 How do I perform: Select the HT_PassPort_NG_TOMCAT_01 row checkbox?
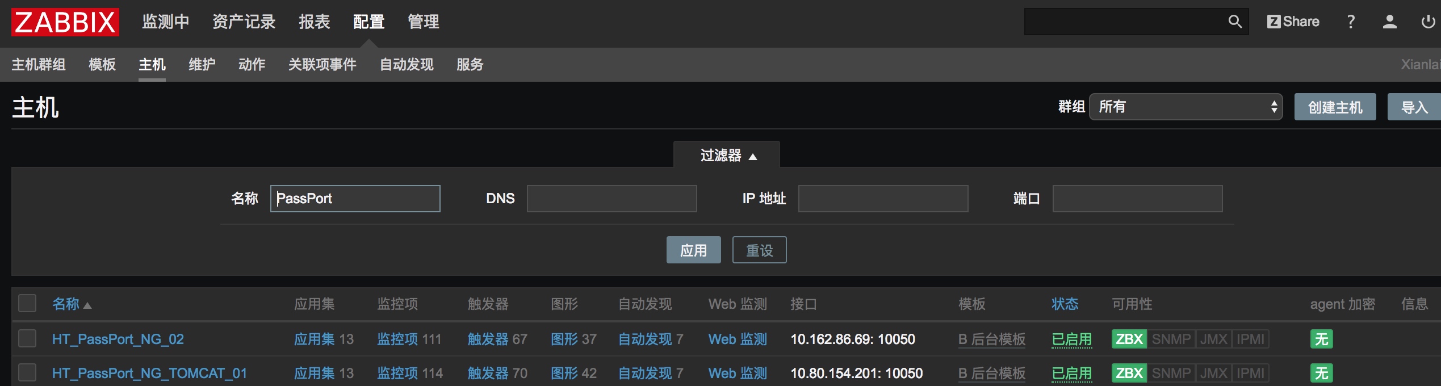pyautogui.click(x=27, y=373)
